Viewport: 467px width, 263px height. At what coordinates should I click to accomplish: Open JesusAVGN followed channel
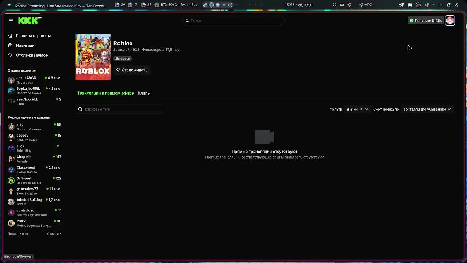tap(34, 80)
